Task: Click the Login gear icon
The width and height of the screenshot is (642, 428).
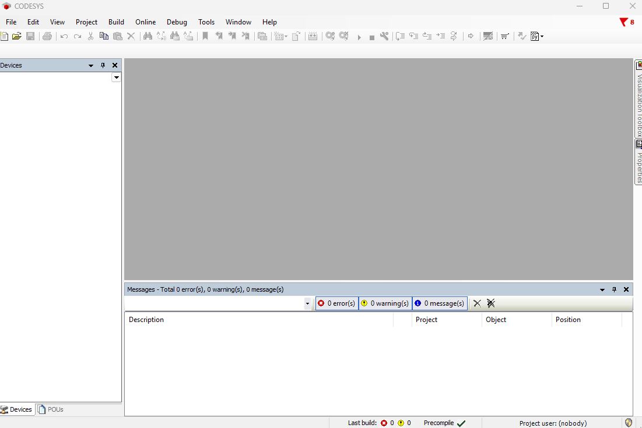Action: click(x=330, y=36)
